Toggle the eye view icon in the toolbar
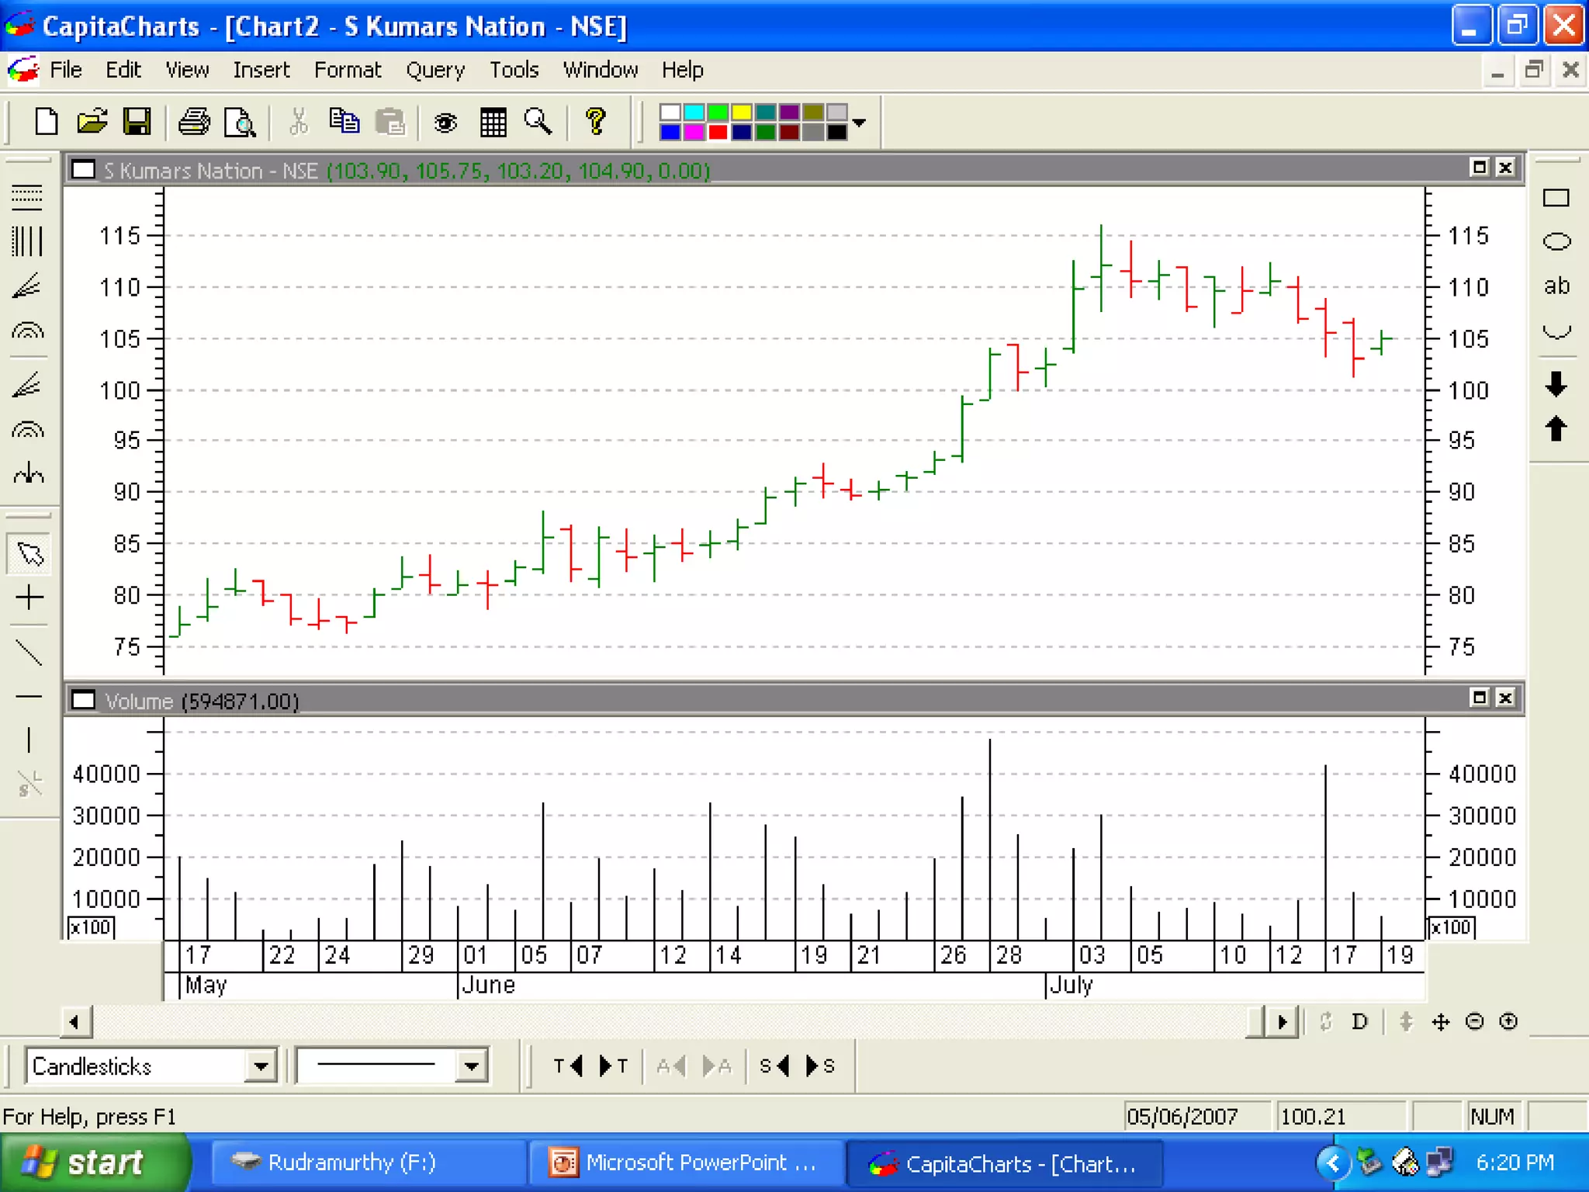 (445, 122)
